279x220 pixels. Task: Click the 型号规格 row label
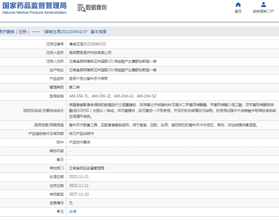tap(56, 96)
